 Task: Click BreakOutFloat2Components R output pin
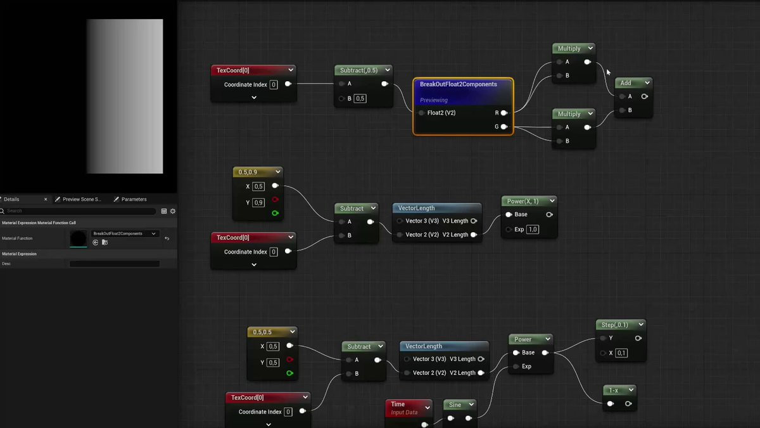pyautogui.click(x=504, y=113)
